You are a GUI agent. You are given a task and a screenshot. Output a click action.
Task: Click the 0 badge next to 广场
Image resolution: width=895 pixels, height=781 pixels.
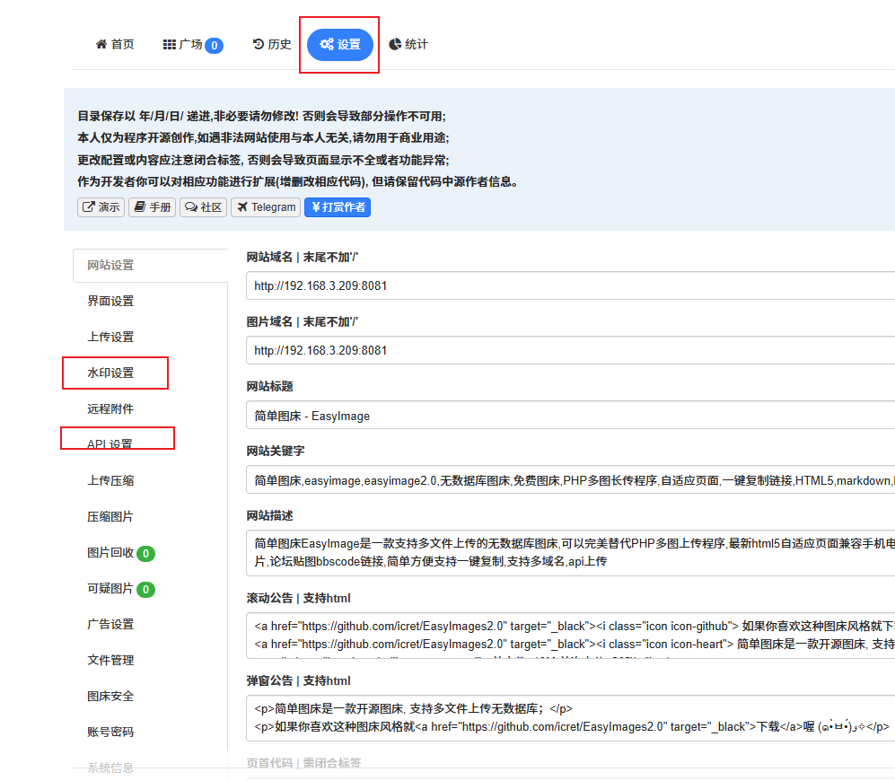(214, 45)
